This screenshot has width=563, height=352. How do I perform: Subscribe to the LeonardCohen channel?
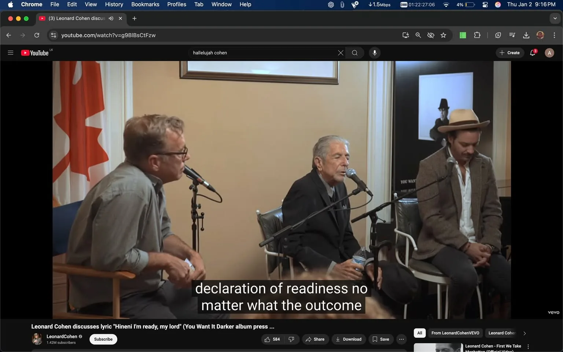tap(103, 339)
